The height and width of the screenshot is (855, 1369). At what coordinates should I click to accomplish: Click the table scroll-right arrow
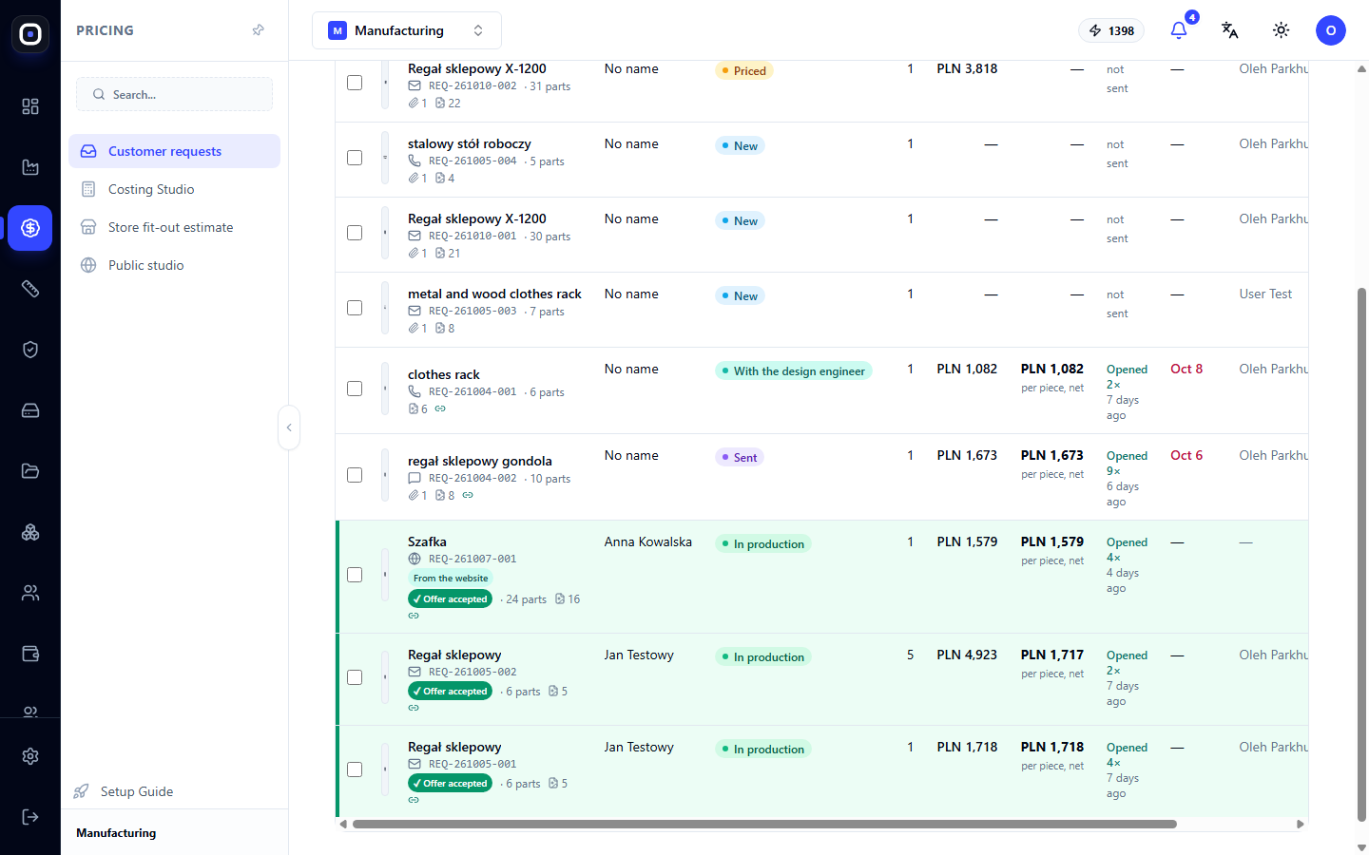tap(1300, 825)
